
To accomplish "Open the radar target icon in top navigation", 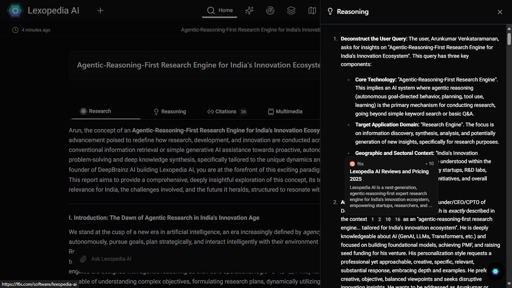I will coord(270,11).
